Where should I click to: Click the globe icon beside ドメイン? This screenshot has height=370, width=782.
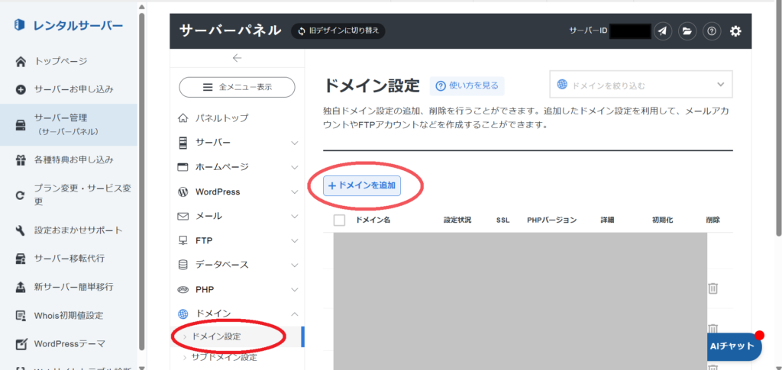click(183, 314)
